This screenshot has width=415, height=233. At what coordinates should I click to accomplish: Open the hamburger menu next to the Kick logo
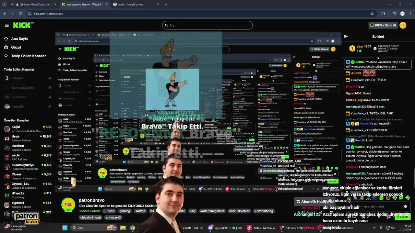point(7,25)
